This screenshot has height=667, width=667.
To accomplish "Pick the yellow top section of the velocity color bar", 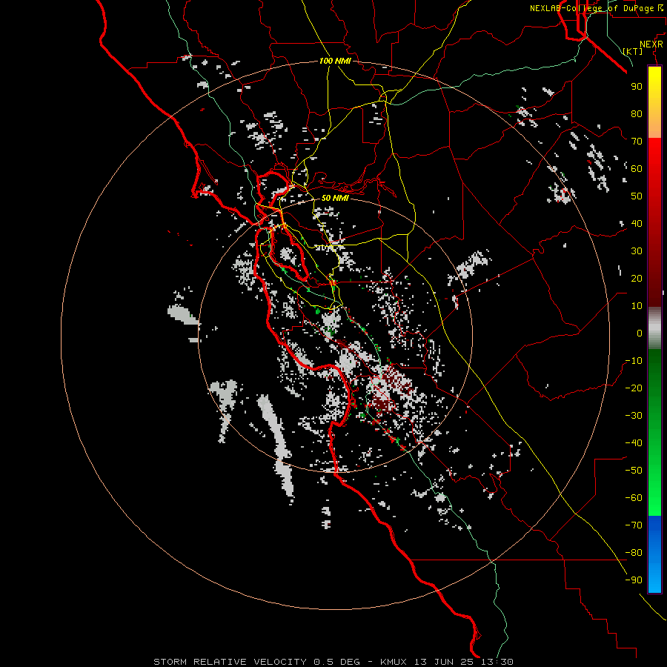I will click(654, 102).
